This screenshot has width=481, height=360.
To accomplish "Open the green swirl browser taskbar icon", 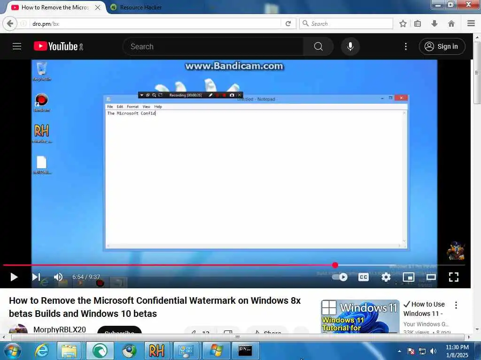I will coord(100,351).
